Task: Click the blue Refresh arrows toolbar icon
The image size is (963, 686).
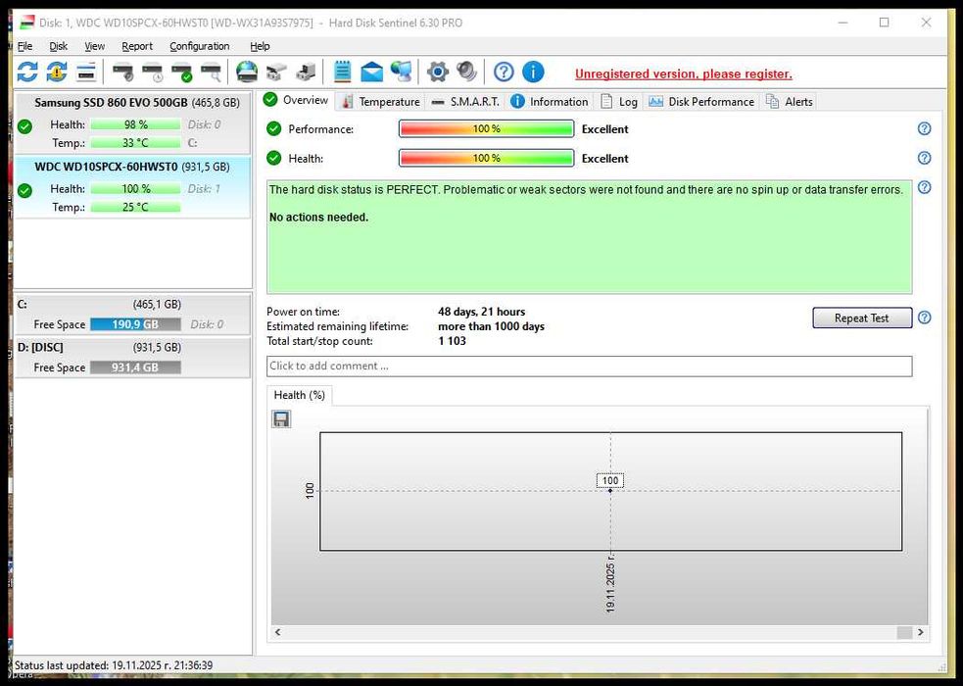Action: point(27,73)
